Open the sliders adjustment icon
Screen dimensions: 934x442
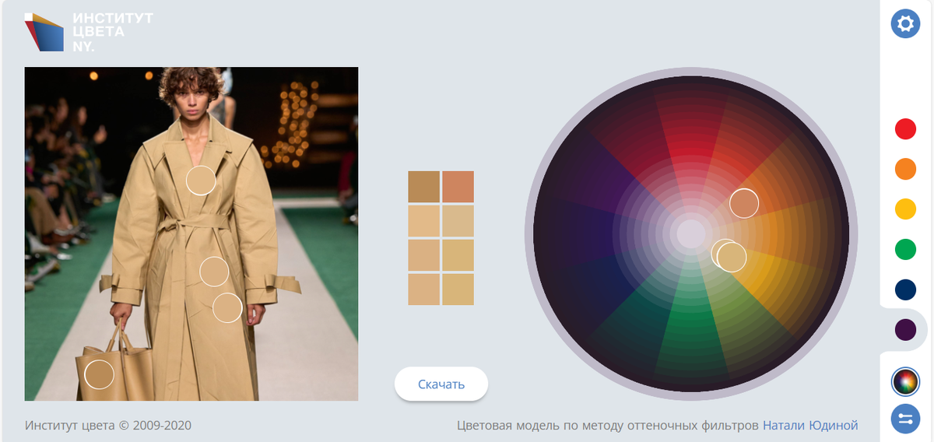point(905,419)
